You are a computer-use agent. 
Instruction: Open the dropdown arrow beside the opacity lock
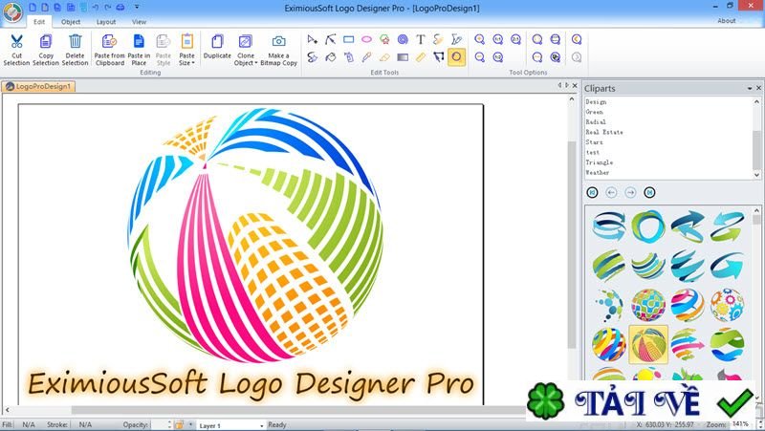pyautogui.click(x=190, y=424)
